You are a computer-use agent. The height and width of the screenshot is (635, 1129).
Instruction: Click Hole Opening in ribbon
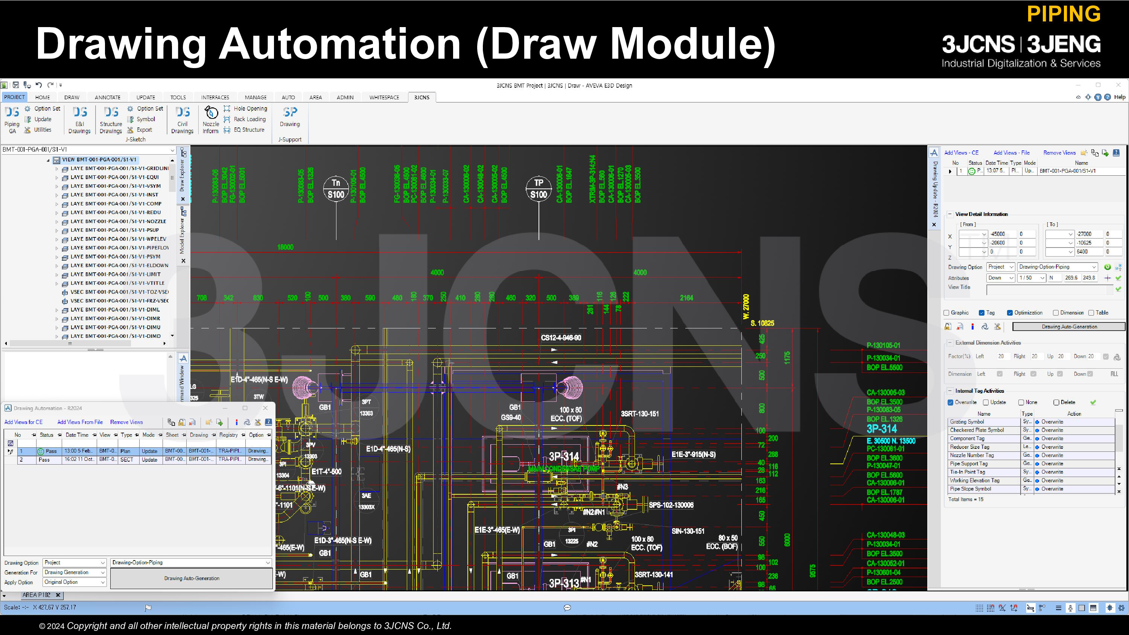point(245,108)
